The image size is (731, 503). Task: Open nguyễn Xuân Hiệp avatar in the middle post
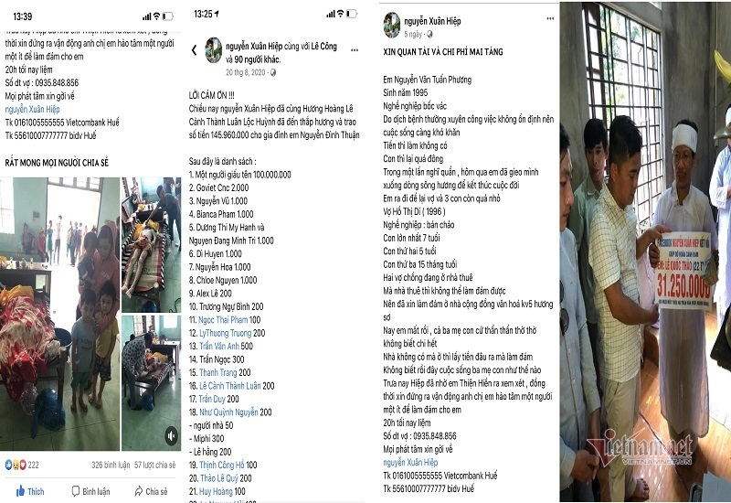tap(214, 50)
